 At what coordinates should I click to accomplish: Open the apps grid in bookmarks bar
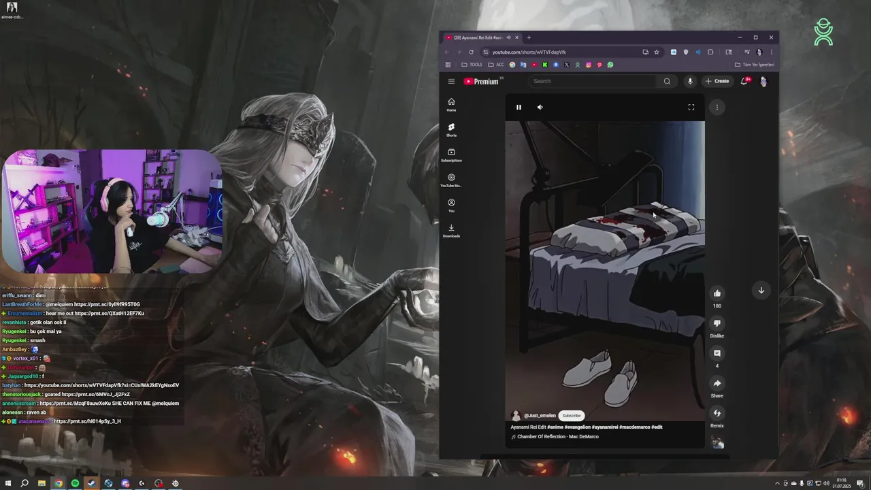[448, 65]
